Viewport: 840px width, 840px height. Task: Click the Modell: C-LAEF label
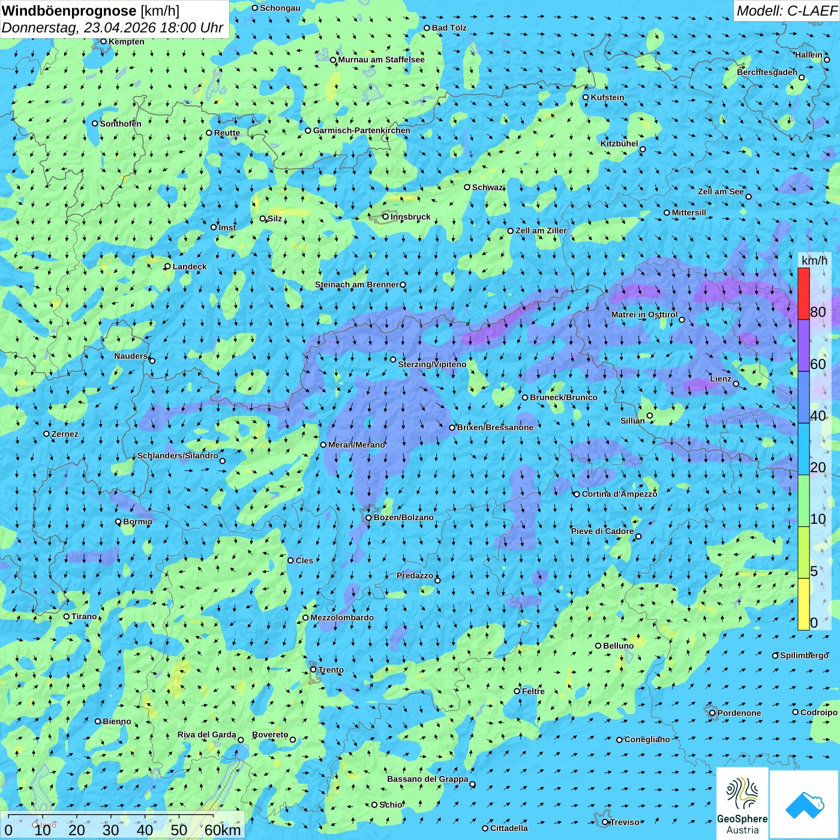click(787, 11)
